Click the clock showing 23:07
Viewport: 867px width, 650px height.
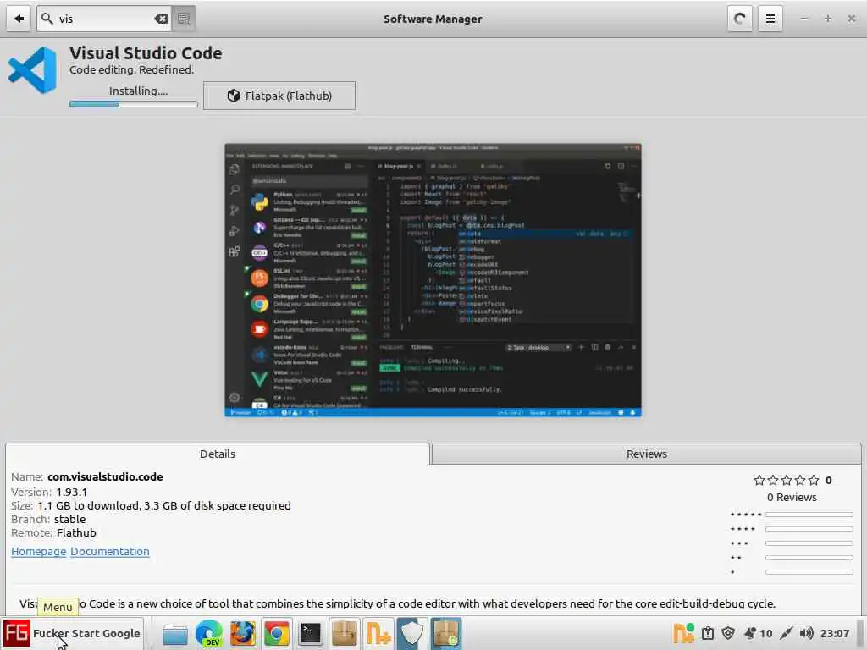pyautogui.click(x=834, y=633)
